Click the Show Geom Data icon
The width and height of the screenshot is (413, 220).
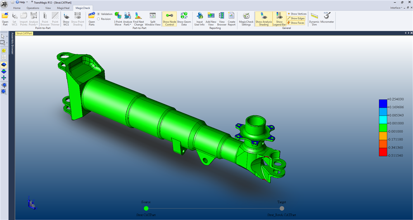pyautogui.click(x=184, y=19)
